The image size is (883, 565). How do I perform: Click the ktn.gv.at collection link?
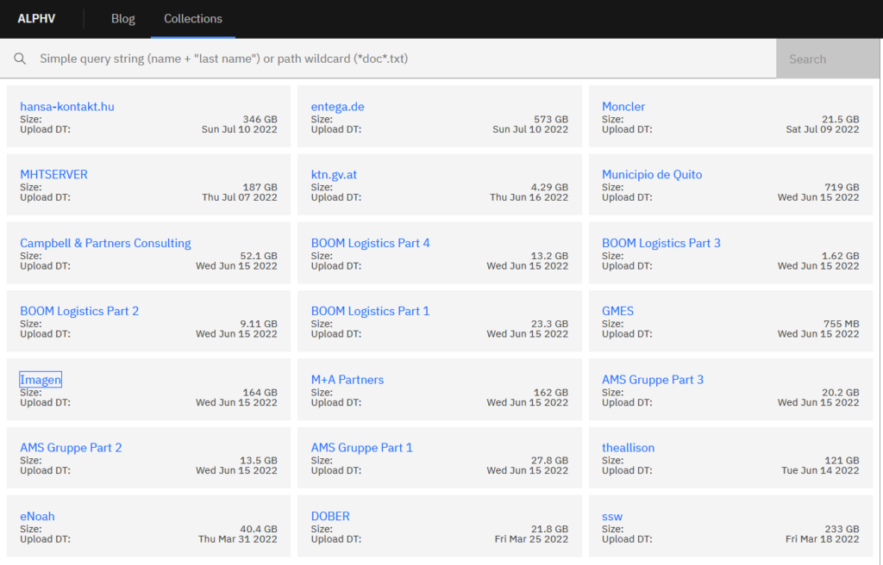334,174
